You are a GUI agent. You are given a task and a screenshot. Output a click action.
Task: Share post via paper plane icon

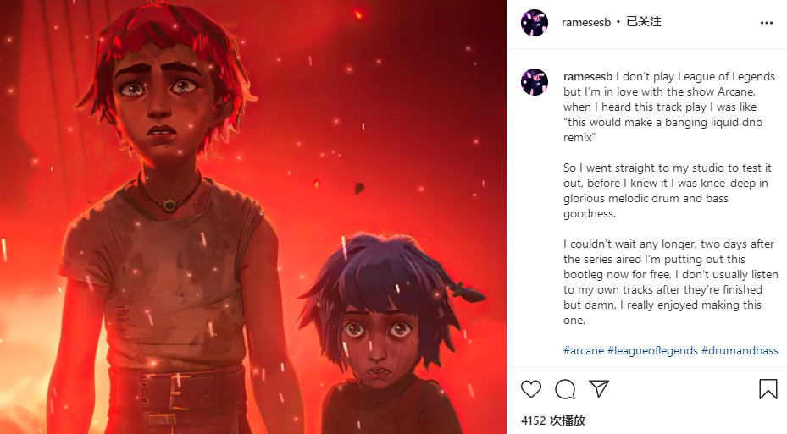[599, 389]
